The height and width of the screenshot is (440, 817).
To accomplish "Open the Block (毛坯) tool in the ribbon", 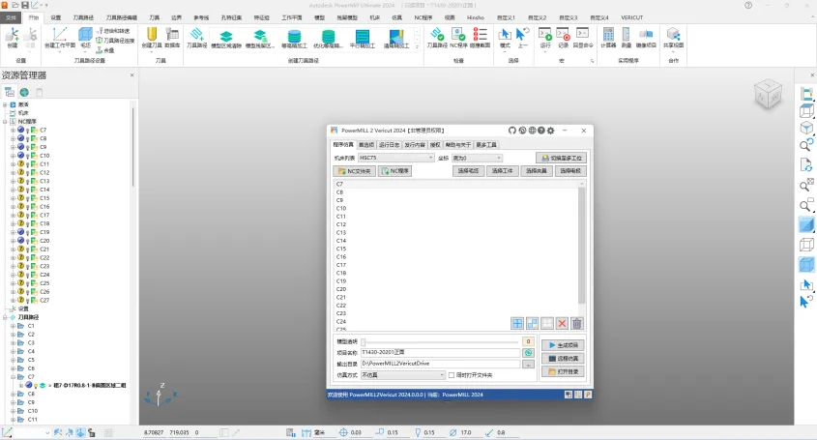I will (x=85, y=38).
